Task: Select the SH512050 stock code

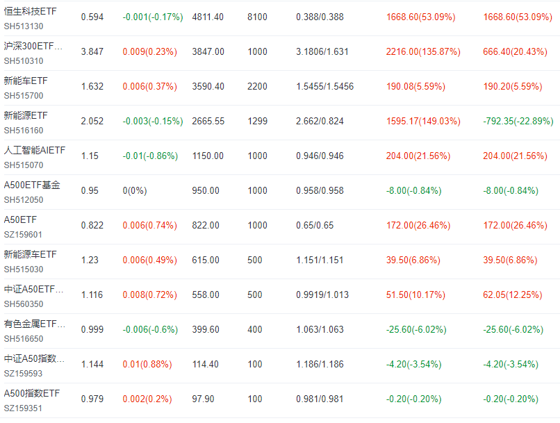Action: pyautogui.click(x=24, y=200)
